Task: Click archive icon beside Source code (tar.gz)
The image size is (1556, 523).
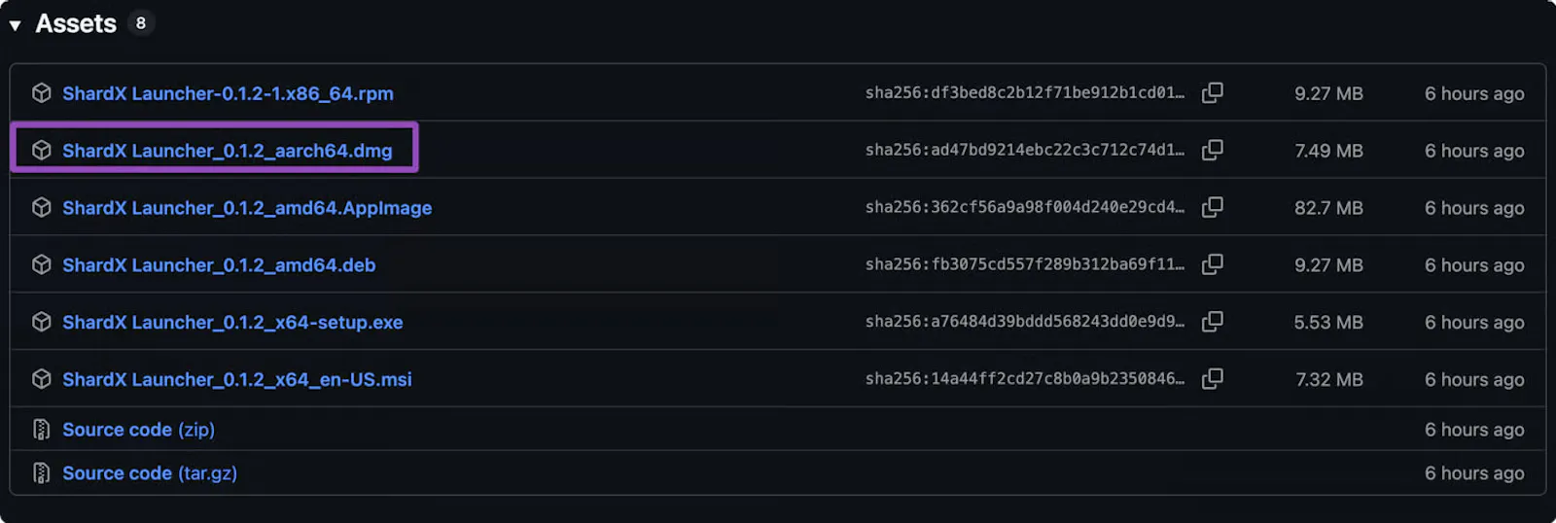Action: point(41,472)
